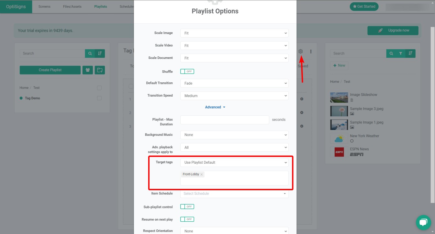
Task: Collapse the Advanced section
Action: pos(215,107)
